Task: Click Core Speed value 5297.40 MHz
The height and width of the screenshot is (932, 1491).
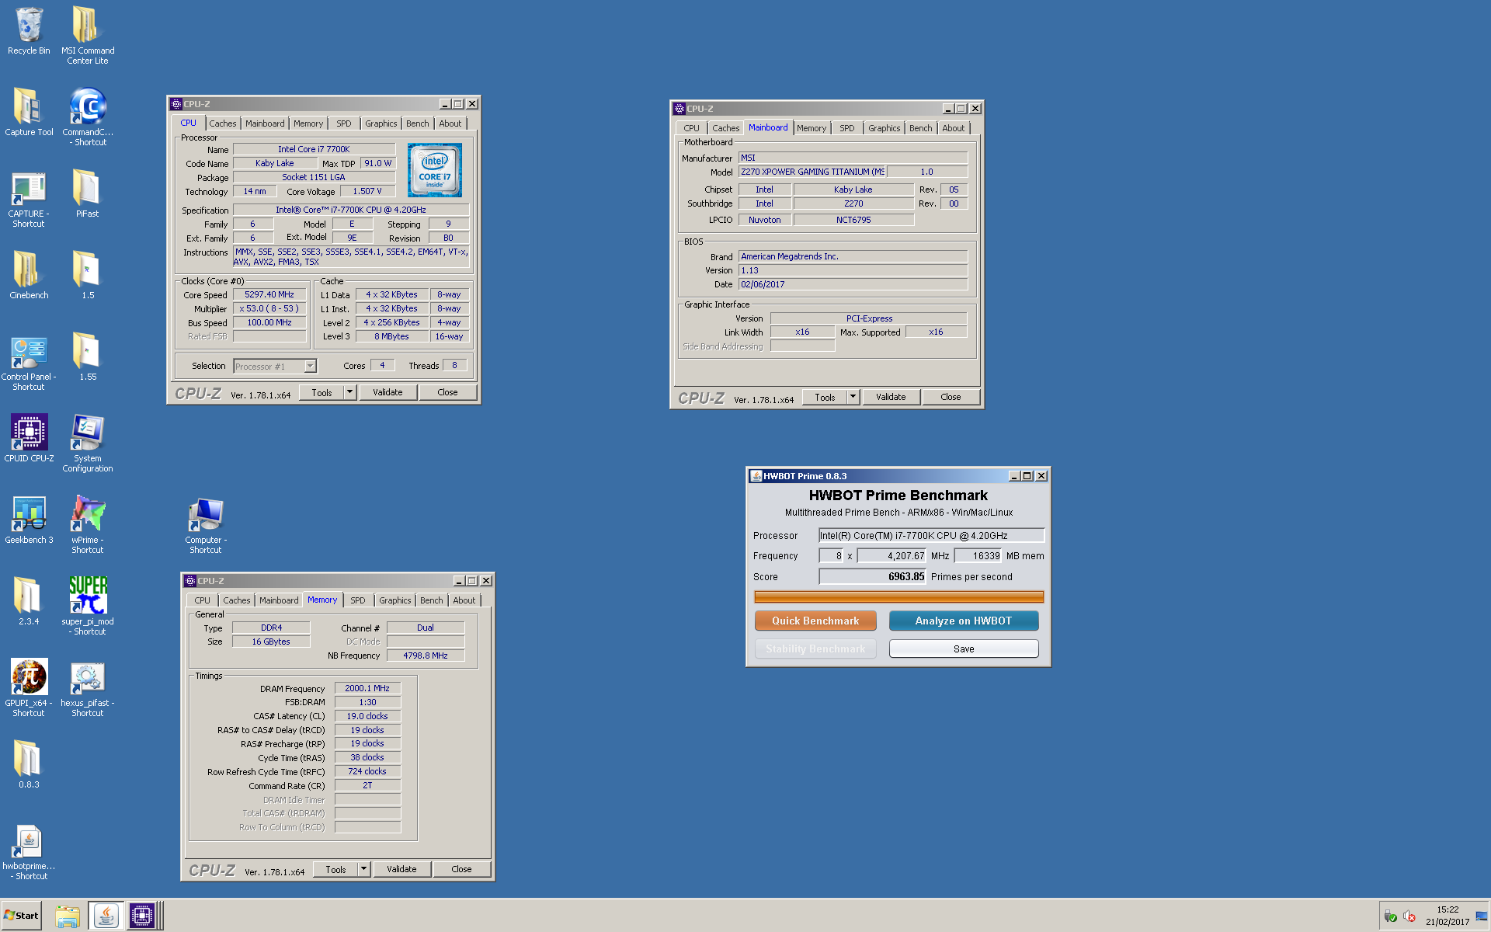Action: point(269,294)
